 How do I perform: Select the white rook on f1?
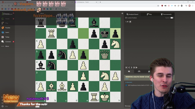tap(94, 97)
